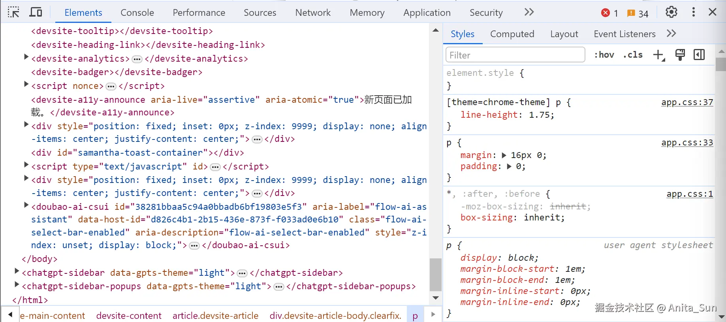Click ellipsis in chatgpt-sidebar-popups element

pyautogui.click(x=279, y=287)
